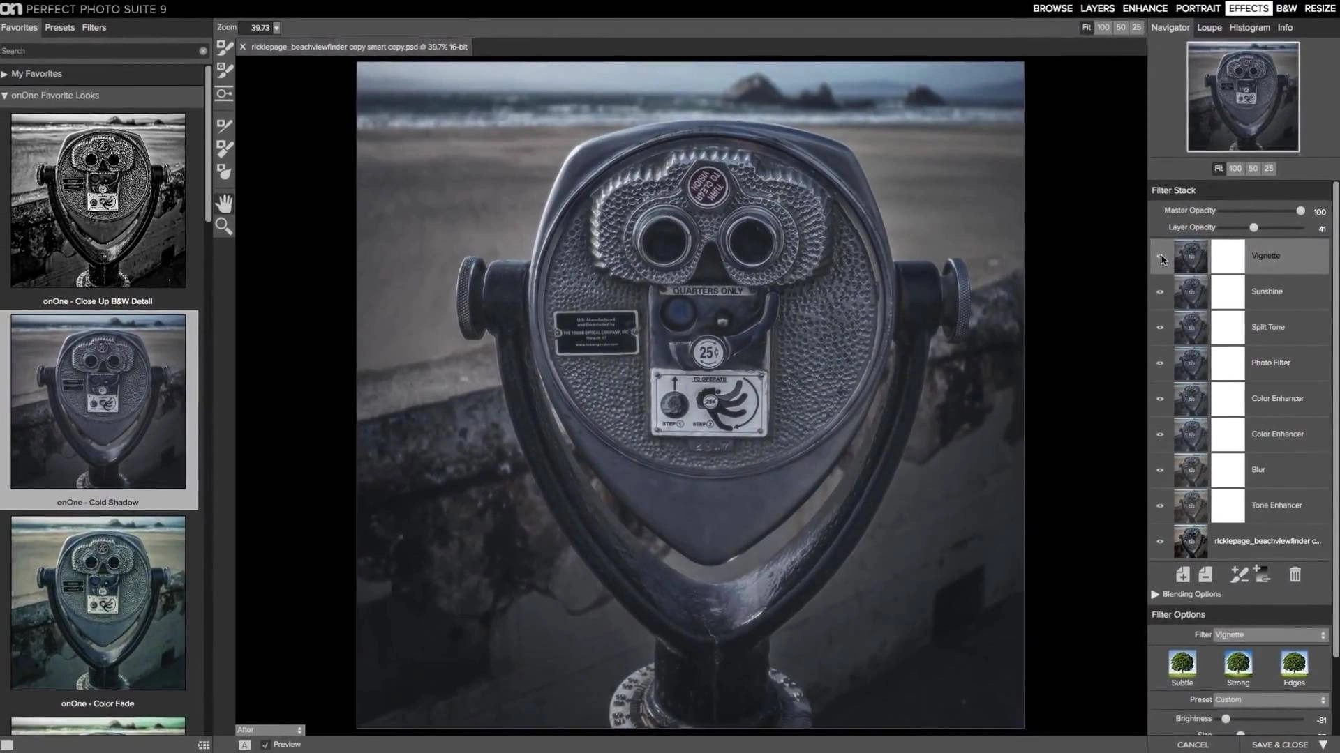Toggle the Preview checkbox
This screenshot has width=1340, height=753.
(265, 745)
